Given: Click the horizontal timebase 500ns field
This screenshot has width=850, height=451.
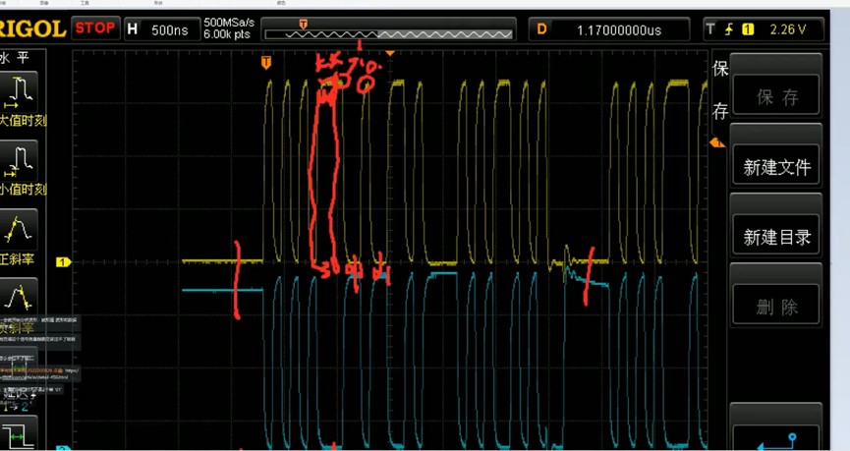Looking at the screenshot, I should click(x=160, y=29).
